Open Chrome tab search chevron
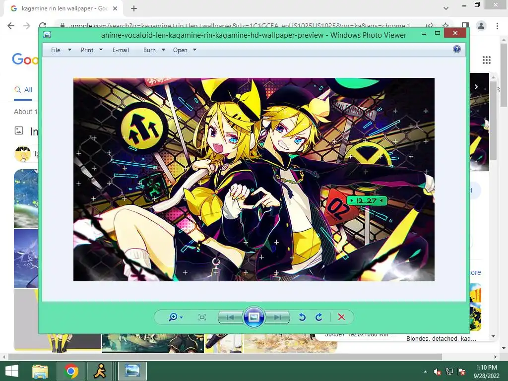Screen dimensions: 508x381 pos(446,8)
